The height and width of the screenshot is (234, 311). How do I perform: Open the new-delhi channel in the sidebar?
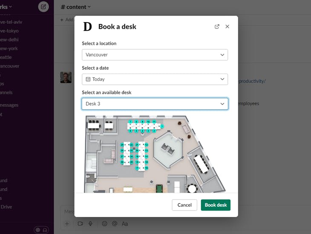click(9, 40)
